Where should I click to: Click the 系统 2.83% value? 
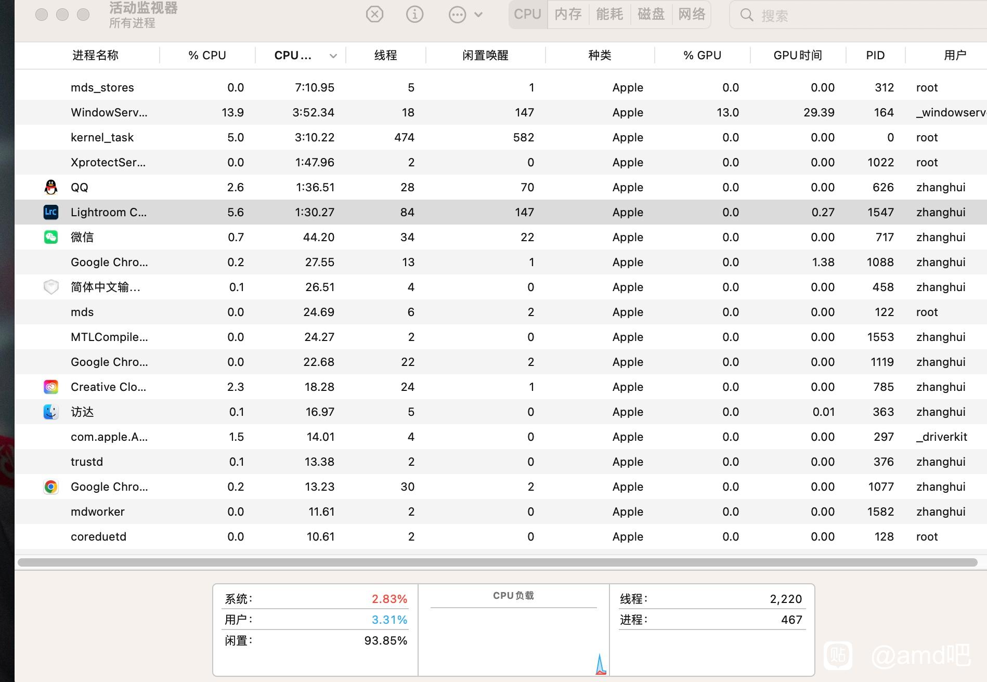coord(389,599)
